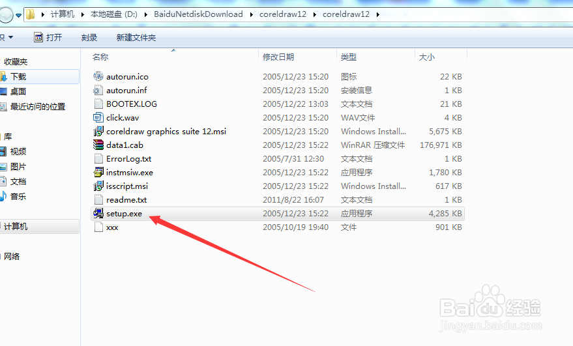Click the autorun.ico file icon
This screenshot has width=573, height=346.
(98, 76)
